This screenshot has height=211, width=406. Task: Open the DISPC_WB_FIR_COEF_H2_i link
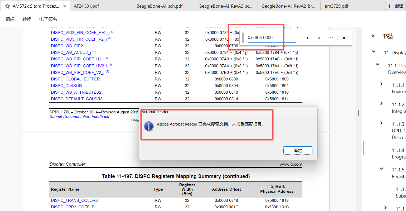tap(78, 59)
